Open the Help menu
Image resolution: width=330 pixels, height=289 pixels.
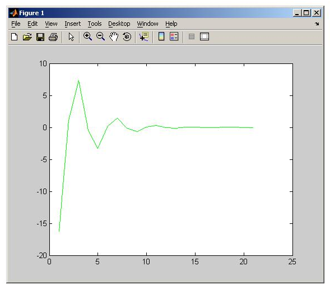pyautogui.click(x=171, y=24)
